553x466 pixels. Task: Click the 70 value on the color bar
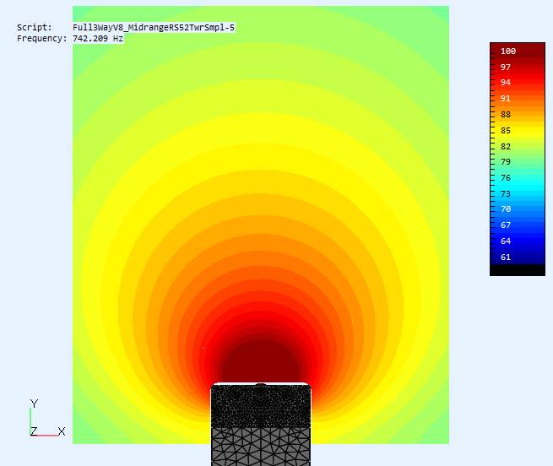(506, 209)
